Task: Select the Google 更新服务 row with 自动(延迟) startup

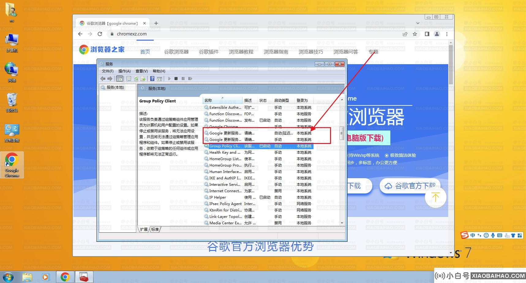Action: [x=258, y=133]
